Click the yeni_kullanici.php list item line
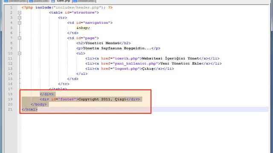The image size is (273, 153). [154, 63]
